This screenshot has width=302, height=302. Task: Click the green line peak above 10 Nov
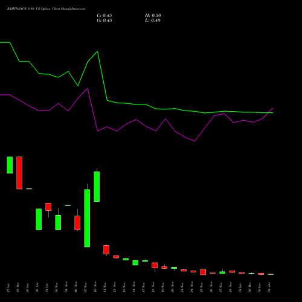click(x=97, y=51)
